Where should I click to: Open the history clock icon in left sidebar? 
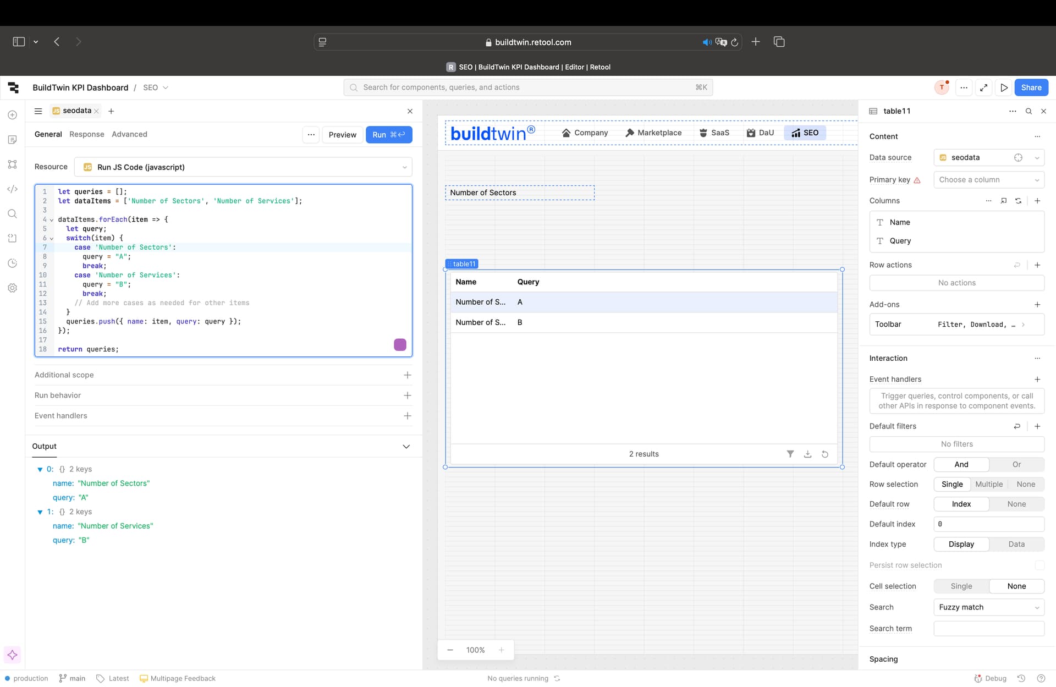[x=12, y=263]
